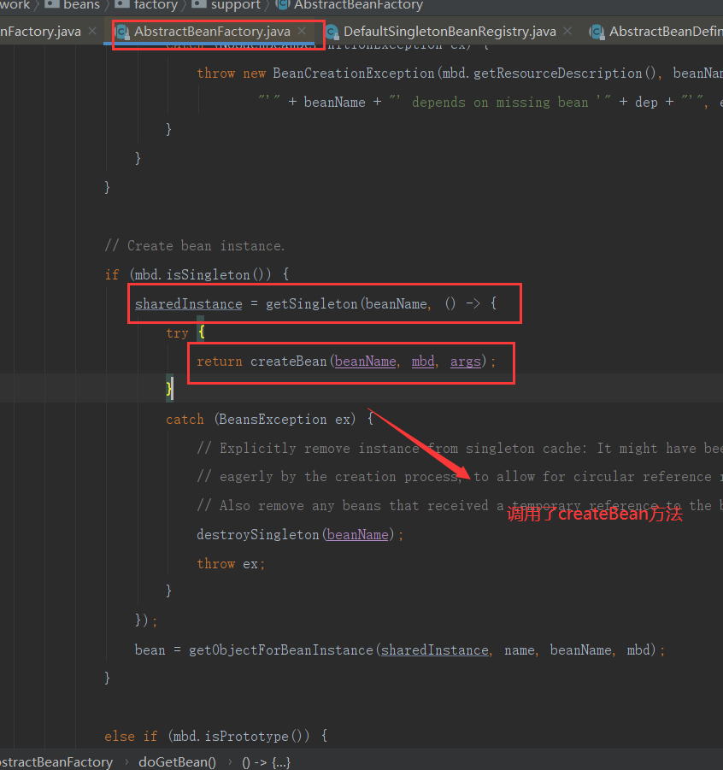Close the AbstractBeanFactory.java tab
Screen dimensions: 723x770
301,31
